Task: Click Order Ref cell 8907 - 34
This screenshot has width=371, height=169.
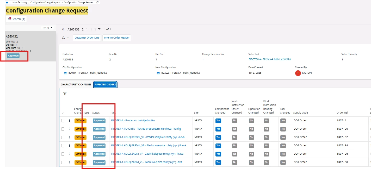Action: [x=342, y=146]
